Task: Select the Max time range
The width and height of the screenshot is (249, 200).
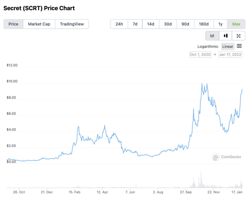Action: coord(236,24)
